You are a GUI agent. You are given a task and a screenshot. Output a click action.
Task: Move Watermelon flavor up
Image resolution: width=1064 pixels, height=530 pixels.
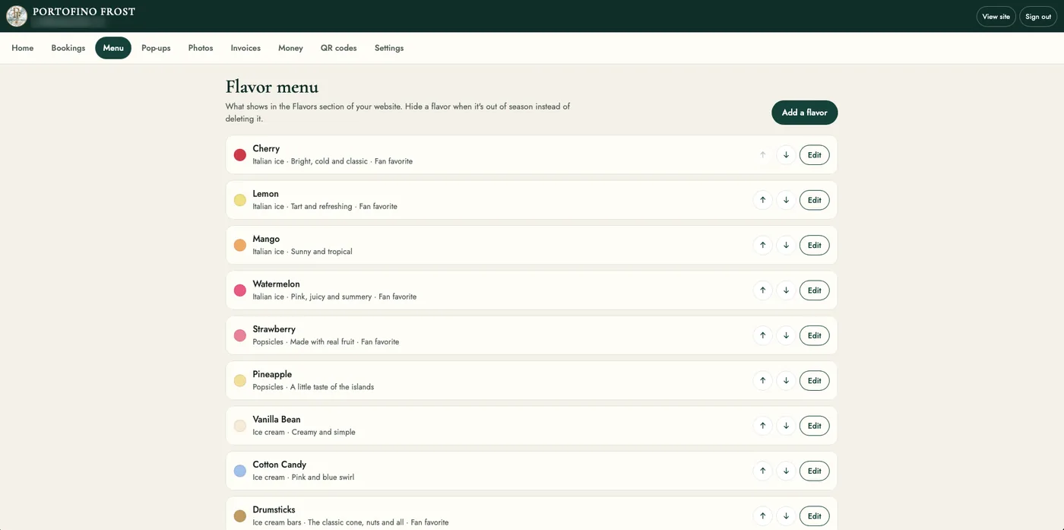(x=762, y=290)
